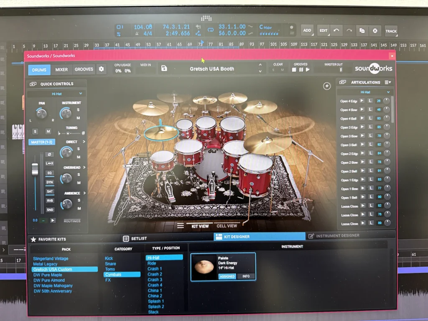Open the Soundworks settings gear
Image resolution: width=428 pixels, height=321 pixels.
pyautogui.click(x=100, y=69)
